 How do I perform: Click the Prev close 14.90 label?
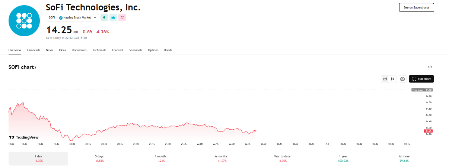pyautogui.click(x=422, y=90)
